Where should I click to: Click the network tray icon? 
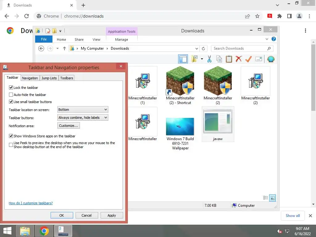[x=287, y=231]
